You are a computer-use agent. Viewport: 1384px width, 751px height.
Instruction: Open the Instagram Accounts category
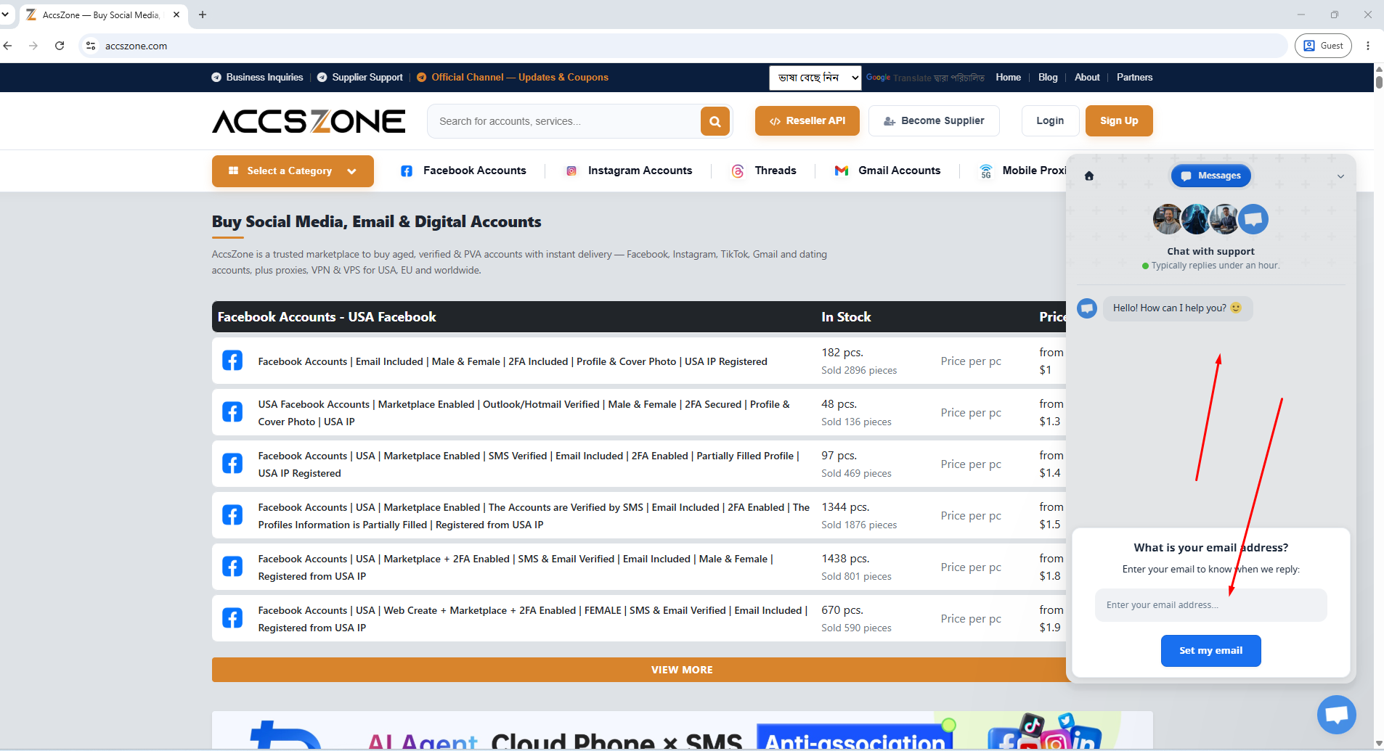click(x=629, y=171)
